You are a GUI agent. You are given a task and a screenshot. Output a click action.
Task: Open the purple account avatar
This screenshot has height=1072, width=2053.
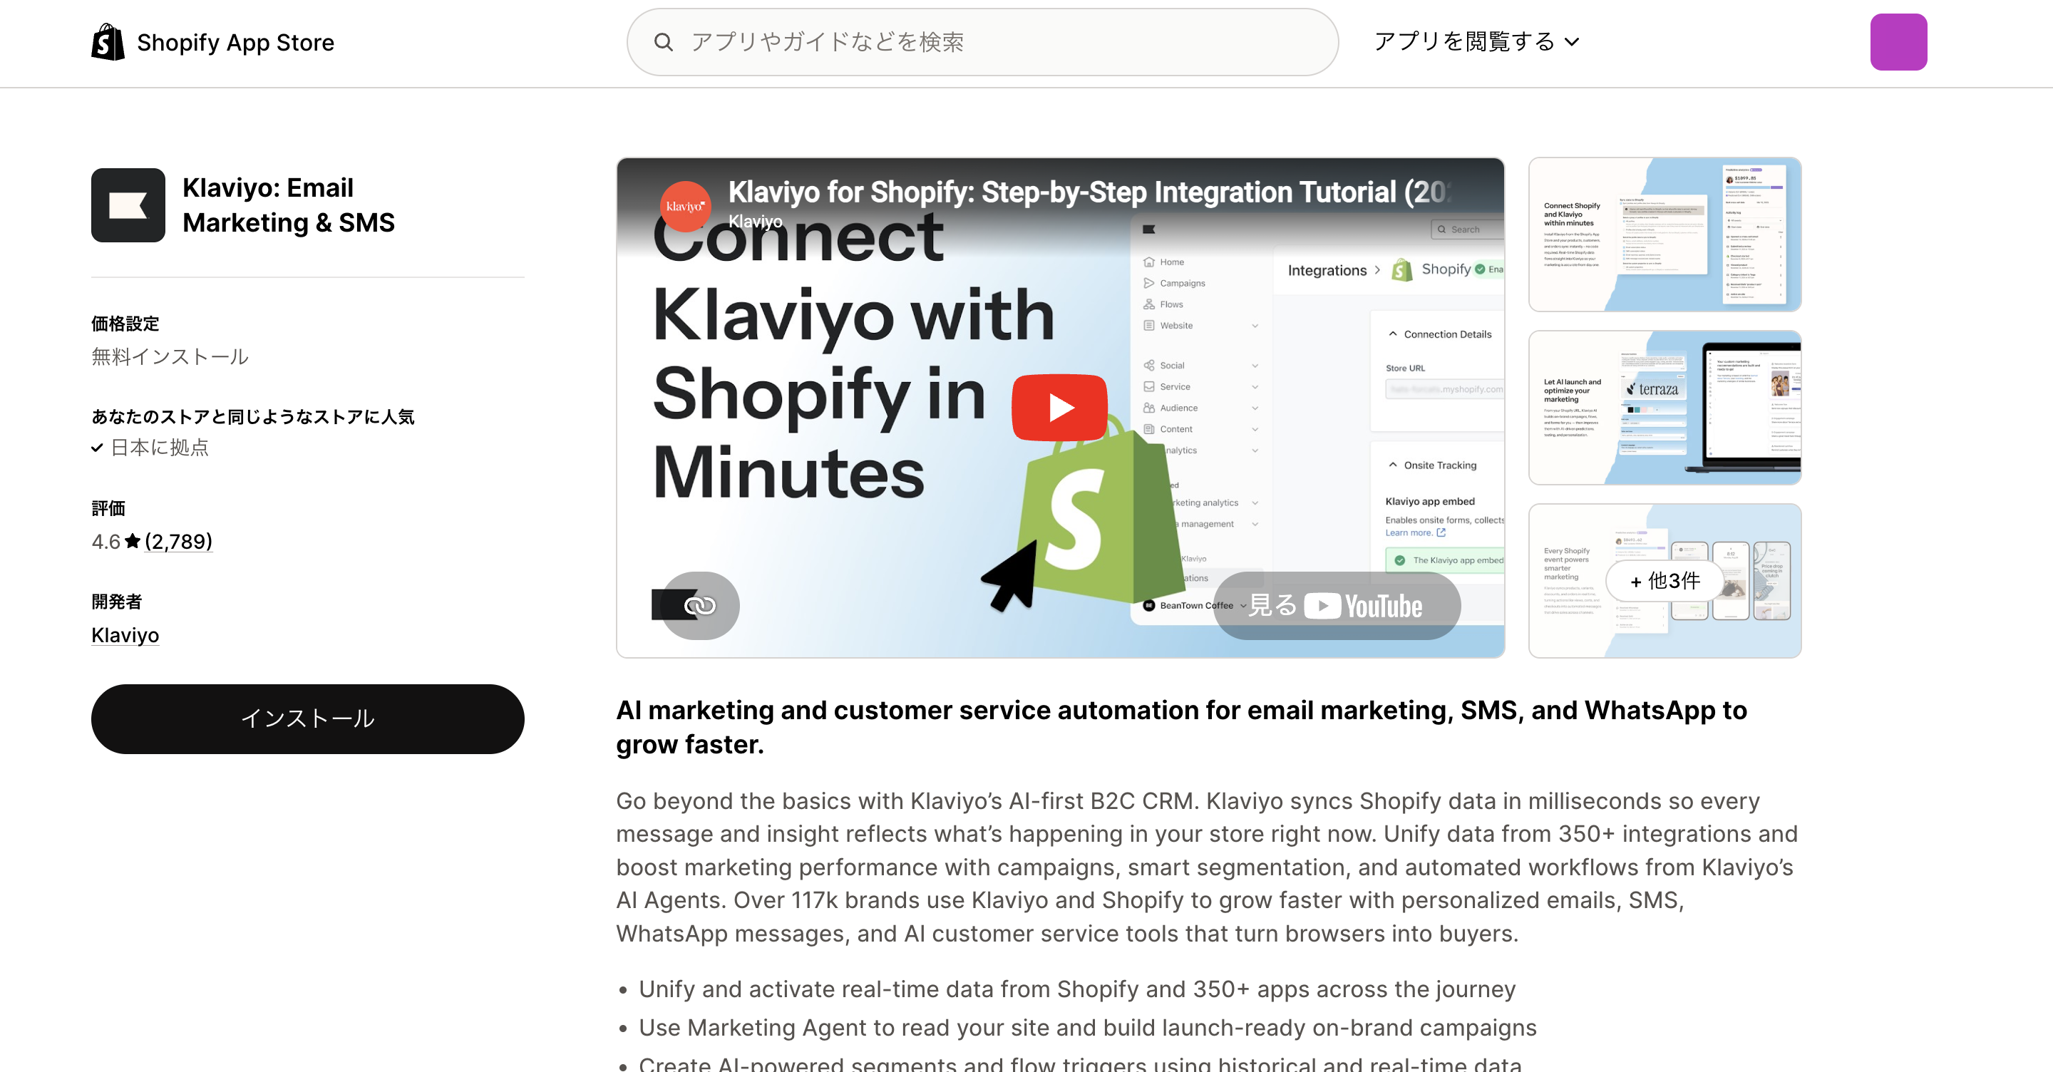(1898, 42)
